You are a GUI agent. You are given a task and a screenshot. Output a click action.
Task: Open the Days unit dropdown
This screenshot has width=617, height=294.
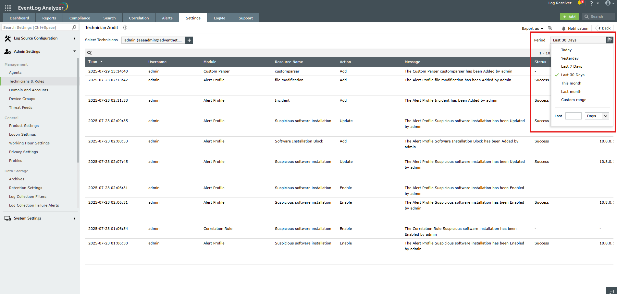tap(597, 116)
